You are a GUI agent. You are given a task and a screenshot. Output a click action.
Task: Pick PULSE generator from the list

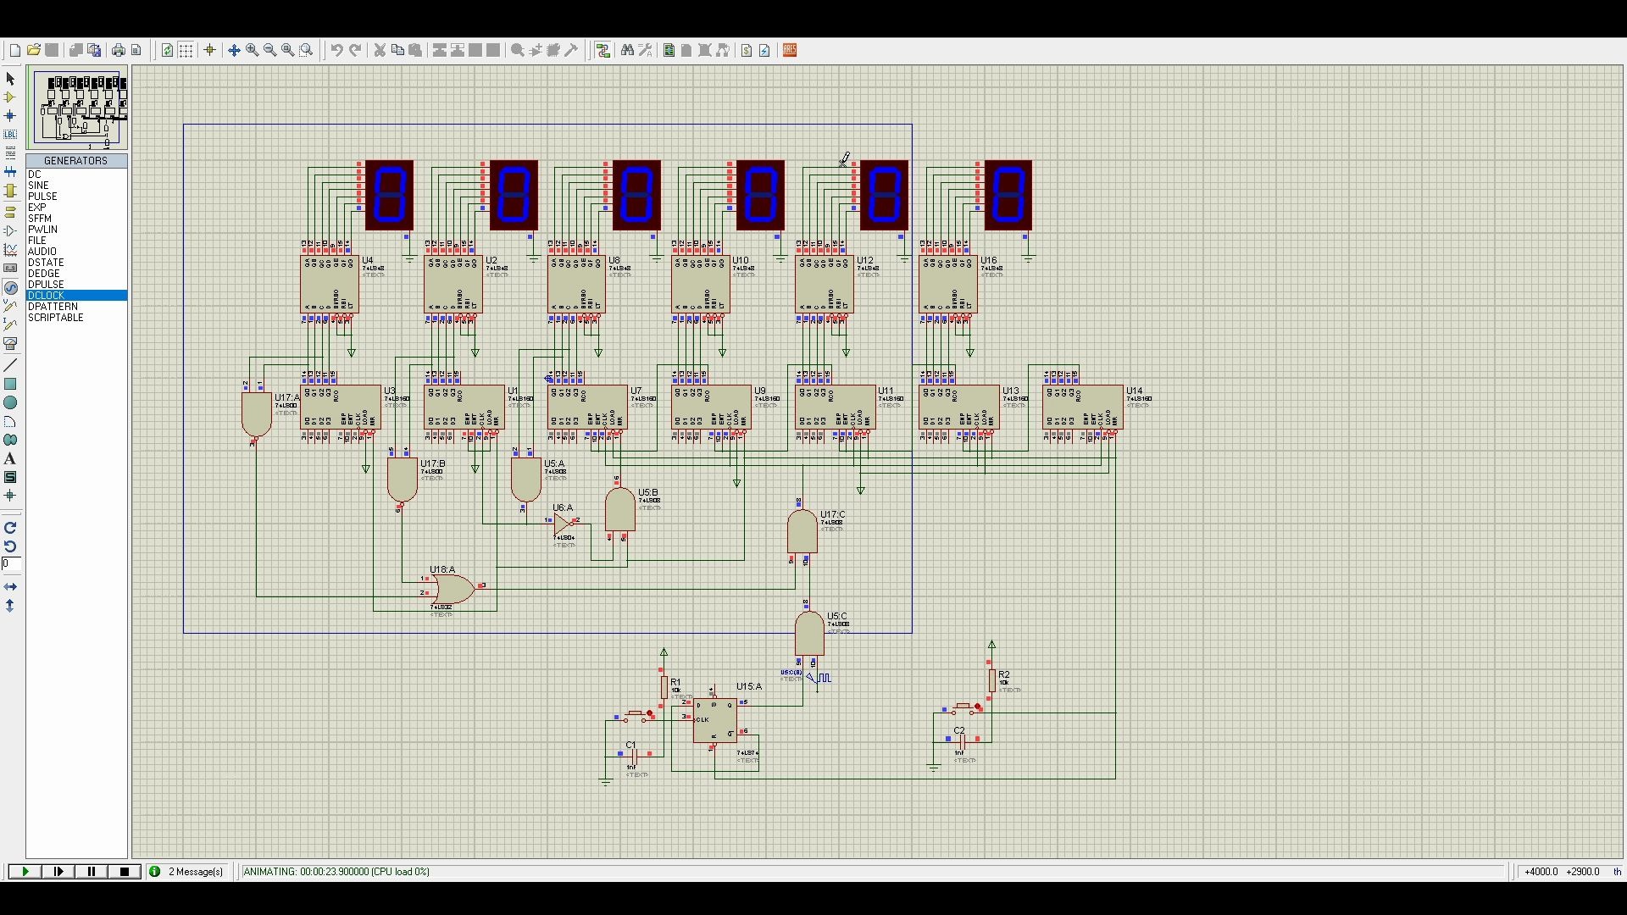42,197
